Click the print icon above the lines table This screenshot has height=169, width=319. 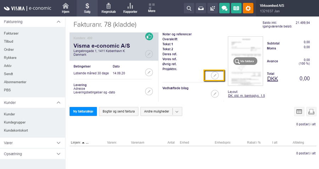pos(311,111)
